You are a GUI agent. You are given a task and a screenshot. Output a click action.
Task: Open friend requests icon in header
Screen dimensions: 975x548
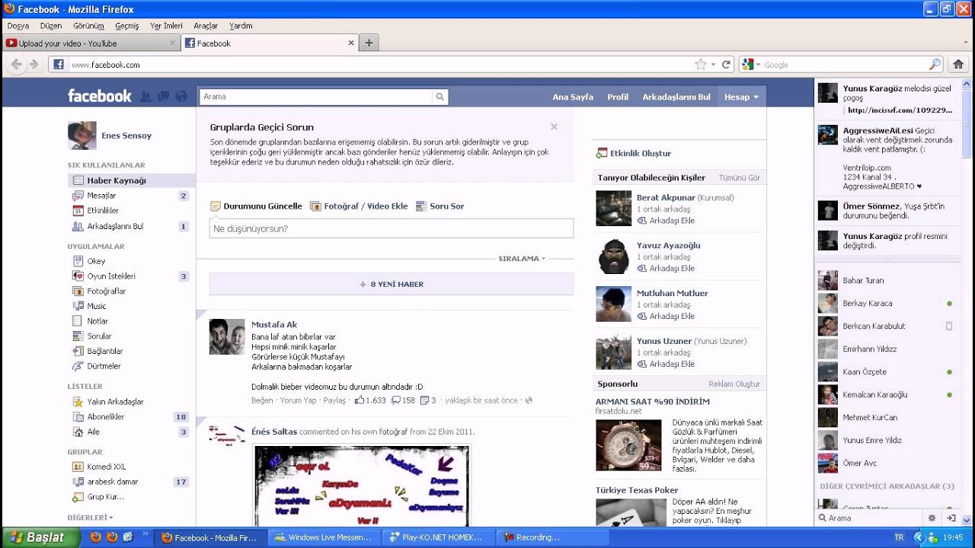(145, 97)
